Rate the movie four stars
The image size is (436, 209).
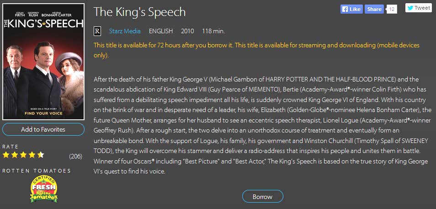[32, 155]
